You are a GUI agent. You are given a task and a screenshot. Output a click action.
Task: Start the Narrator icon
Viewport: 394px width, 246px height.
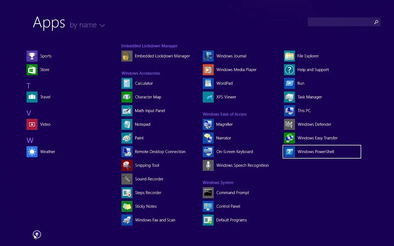[208, 138]
